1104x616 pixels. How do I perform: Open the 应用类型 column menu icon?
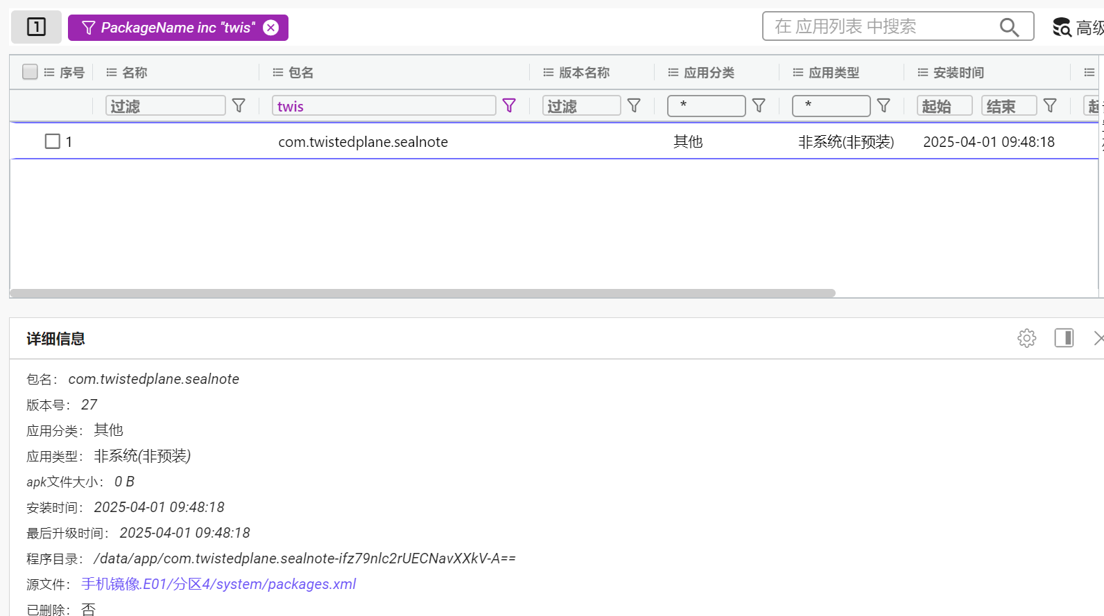(798, 72)
